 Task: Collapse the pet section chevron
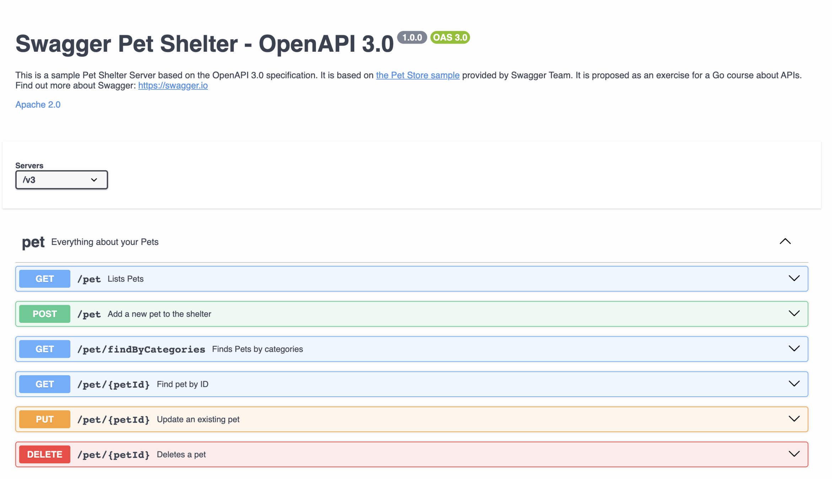tap(785, 242)
